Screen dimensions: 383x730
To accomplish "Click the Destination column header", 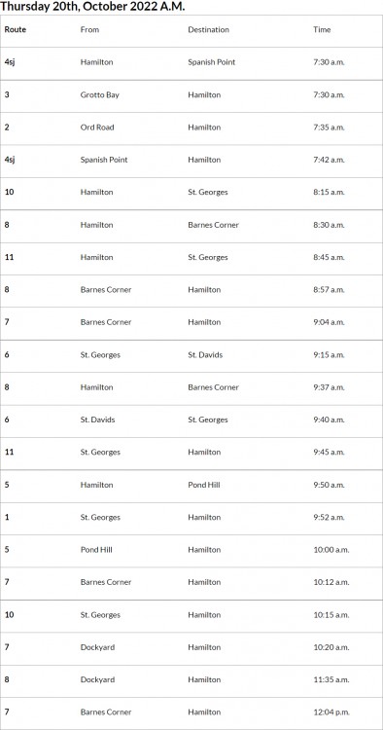I will click(208, 29).
